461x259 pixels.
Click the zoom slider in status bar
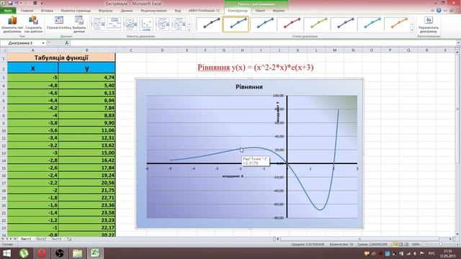tap(440, 245)
